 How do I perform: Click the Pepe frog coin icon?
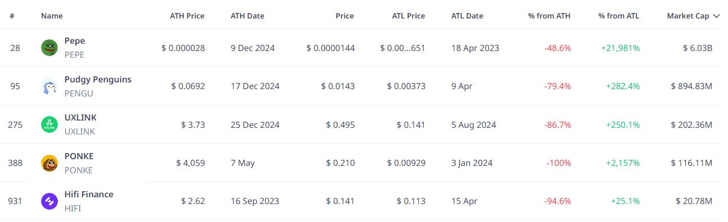point(49,48)
